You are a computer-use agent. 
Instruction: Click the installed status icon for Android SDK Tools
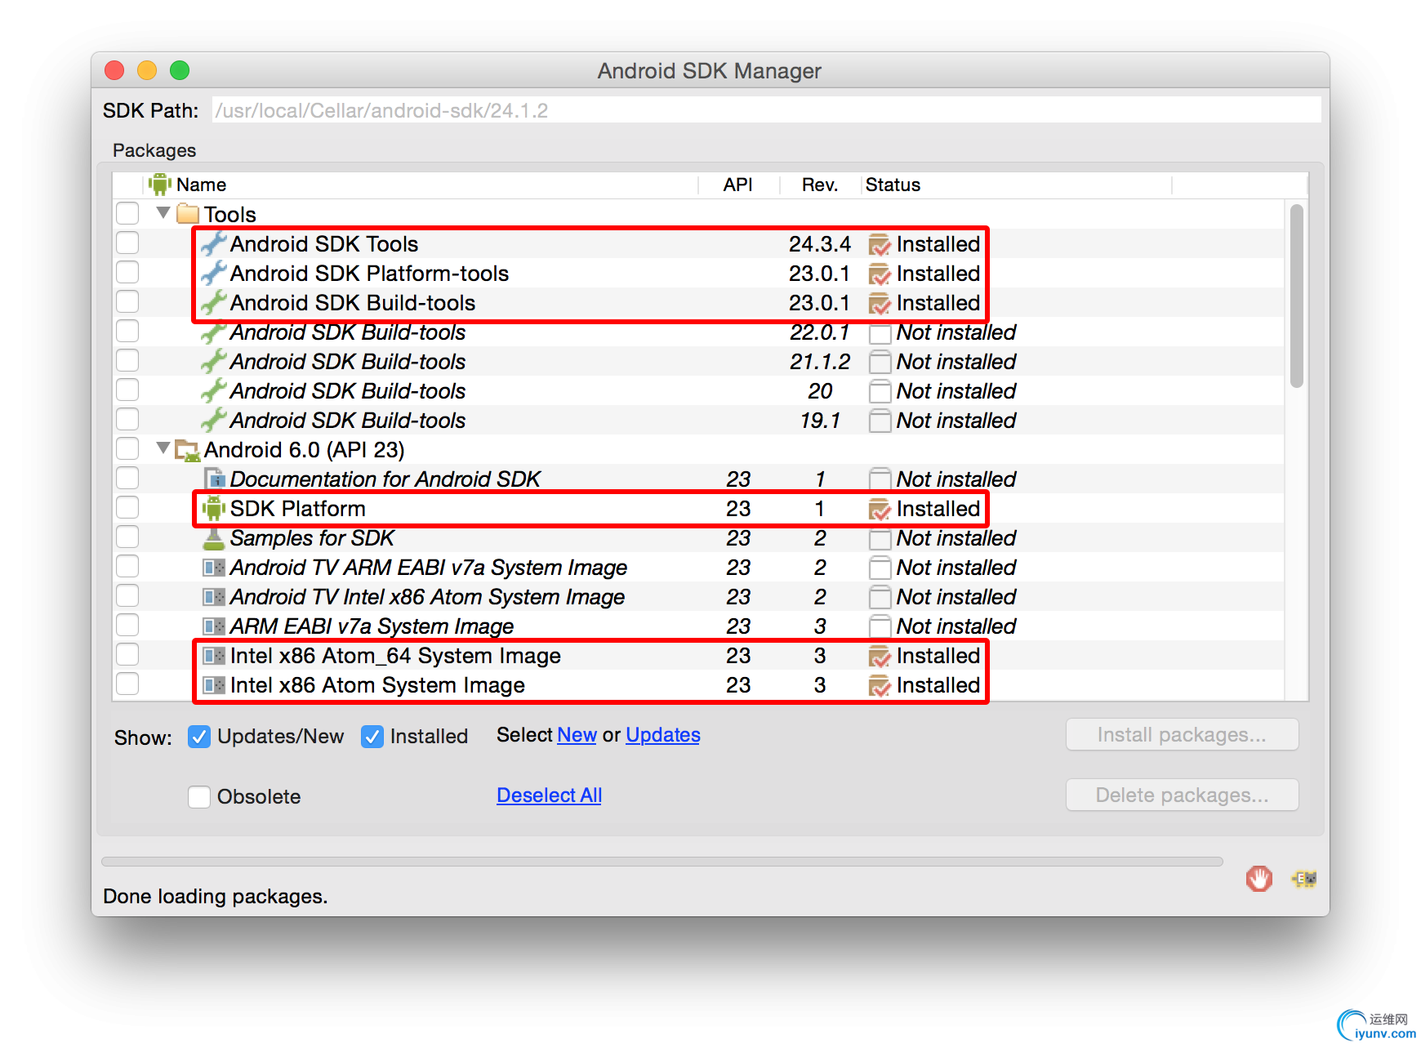(880, 244)
